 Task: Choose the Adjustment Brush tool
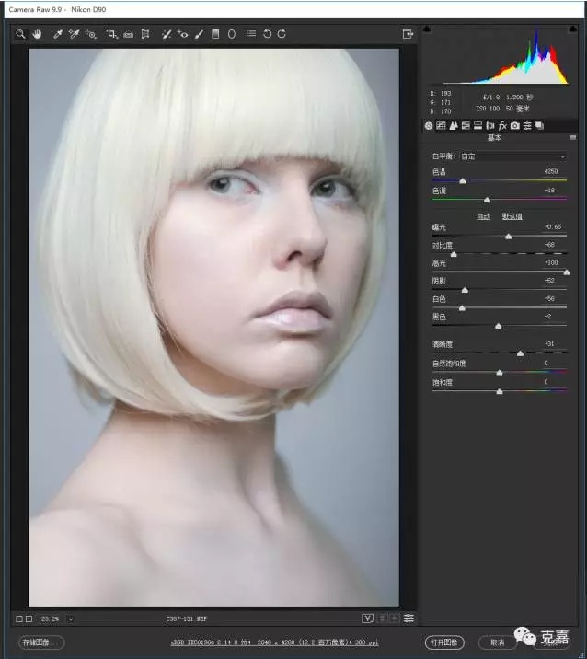199,34
